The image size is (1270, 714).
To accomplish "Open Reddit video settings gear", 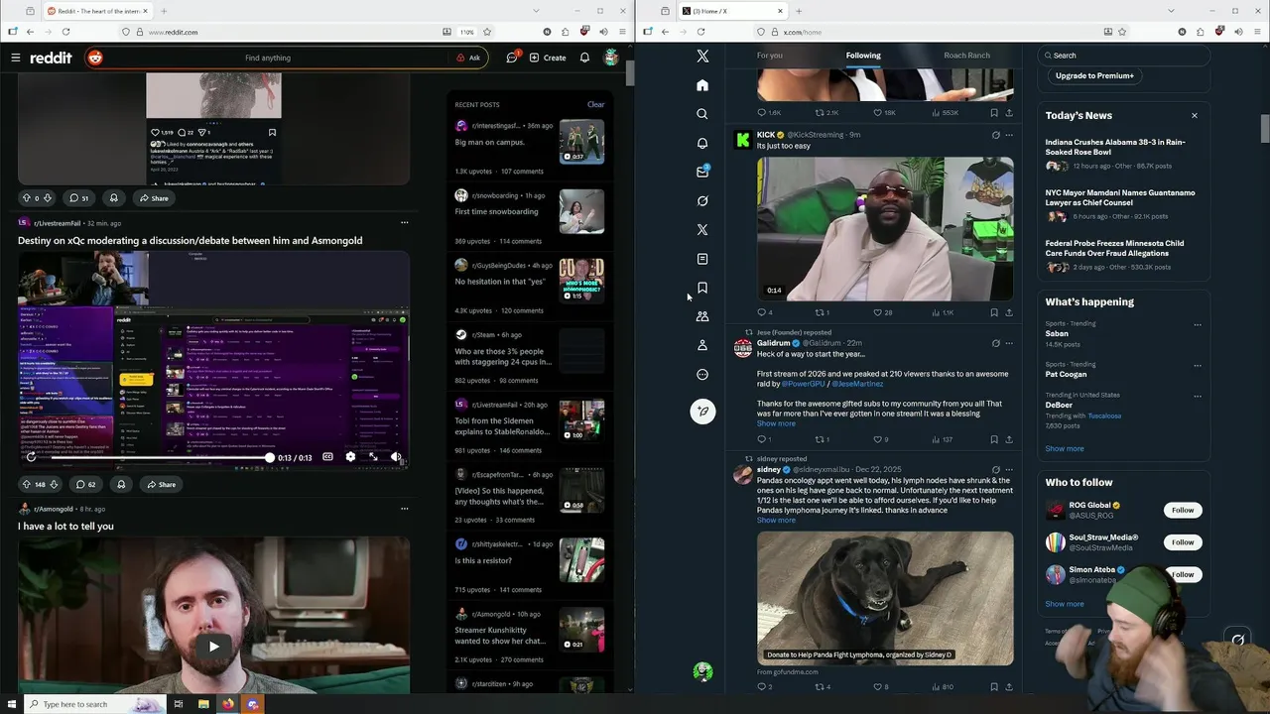I will (350, 457).
